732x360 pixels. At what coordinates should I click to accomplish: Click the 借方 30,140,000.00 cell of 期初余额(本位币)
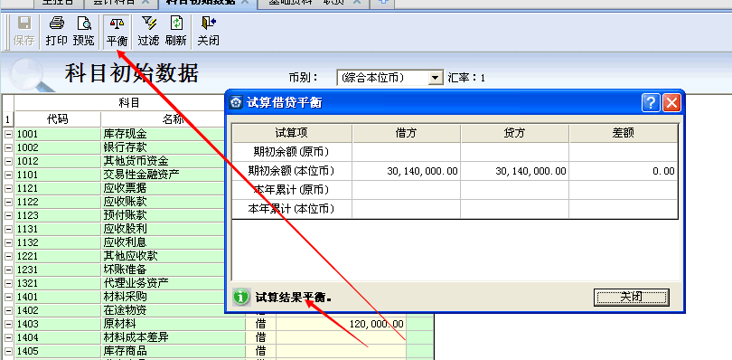tap(406, 171)
